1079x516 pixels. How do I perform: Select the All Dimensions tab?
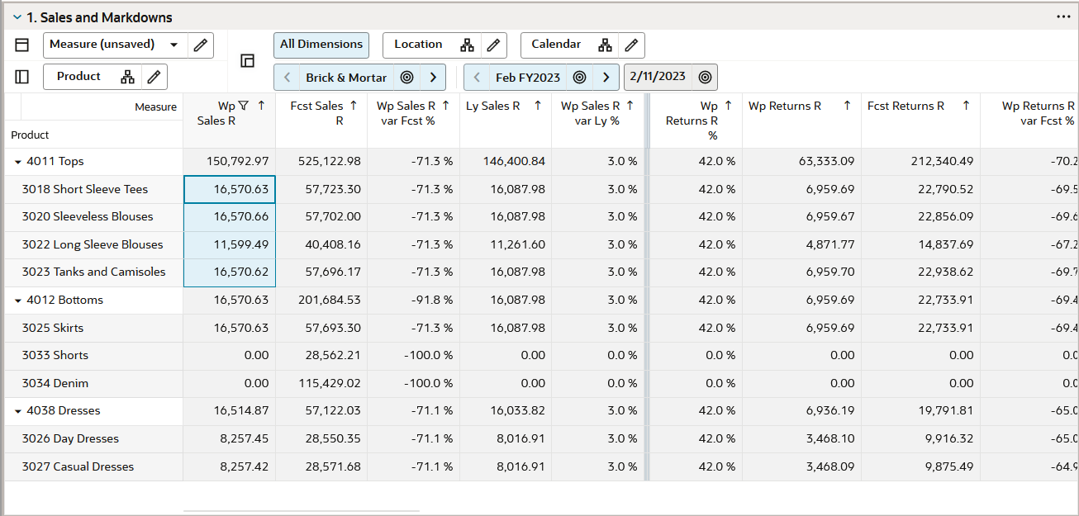(321, 45)
